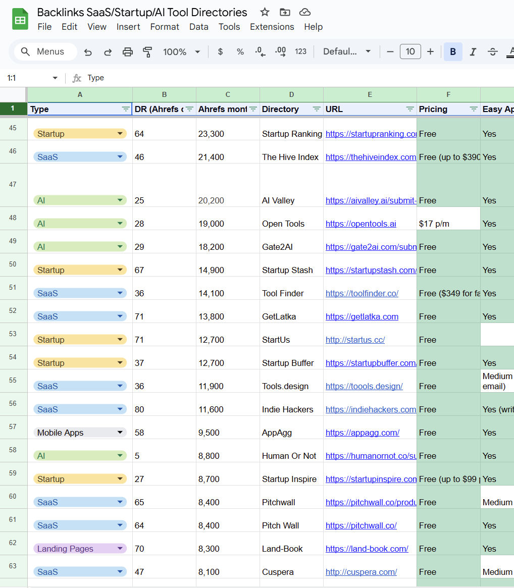Screen dimensions: 514x588
Task: Select the Indie Hackers directory cell
Action: pyautogui.click(x=291, y=404)
